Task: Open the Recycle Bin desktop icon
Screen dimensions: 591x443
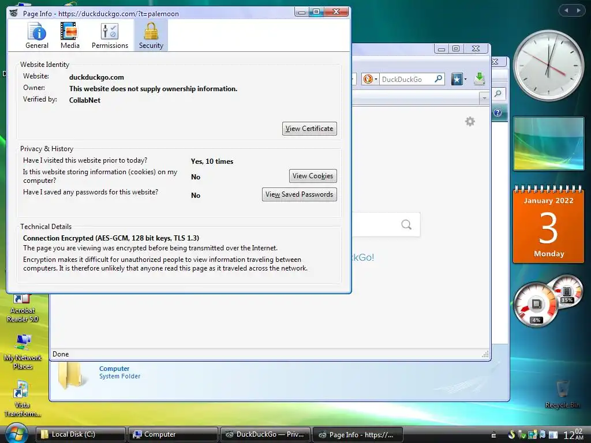Action: point(562,395)
